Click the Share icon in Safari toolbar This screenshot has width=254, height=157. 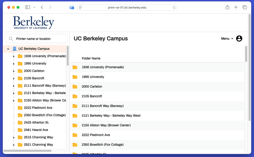point(227,7)
